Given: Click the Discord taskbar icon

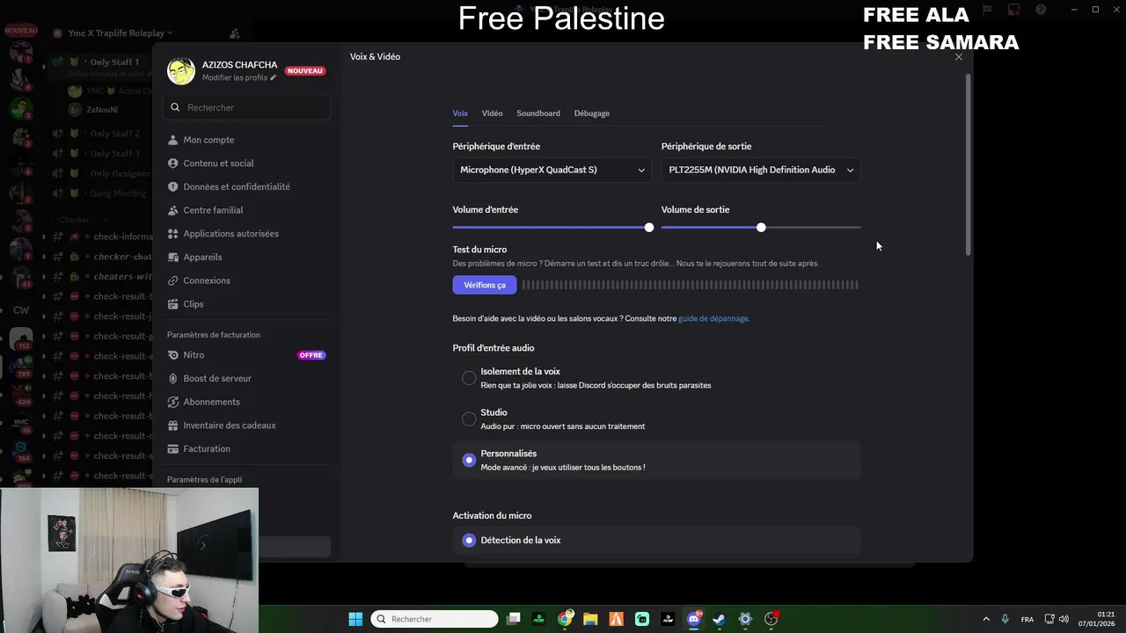Looking at the screenshot, I should pyautogui.click(x=694, y=619).
